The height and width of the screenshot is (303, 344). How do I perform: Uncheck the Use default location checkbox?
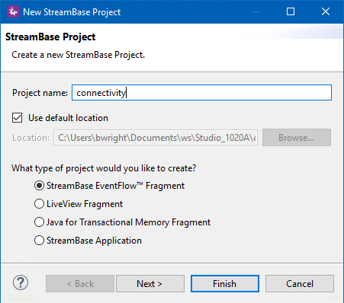pos(17,118)
